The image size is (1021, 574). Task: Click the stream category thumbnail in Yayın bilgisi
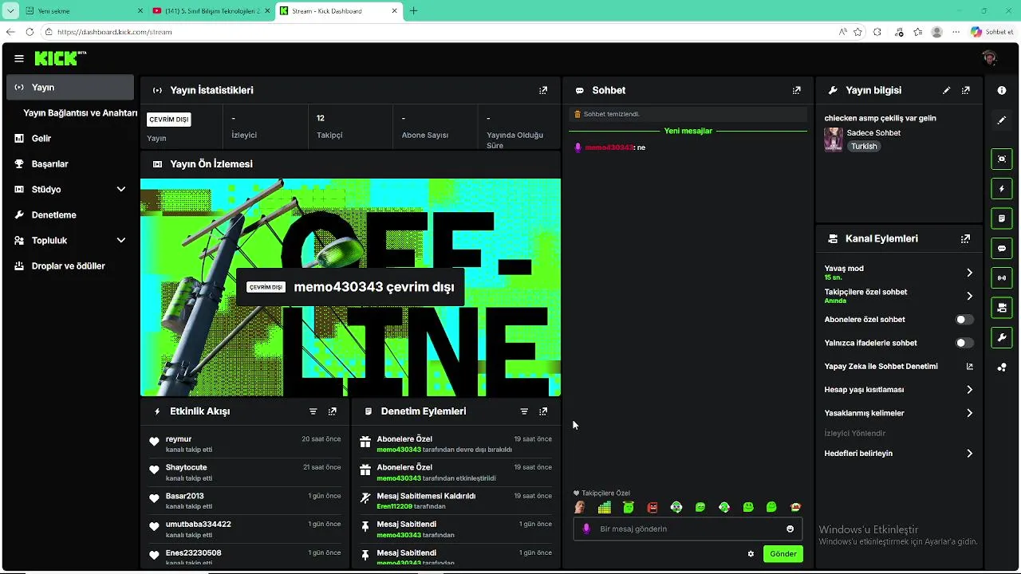(x=834, y=140)
